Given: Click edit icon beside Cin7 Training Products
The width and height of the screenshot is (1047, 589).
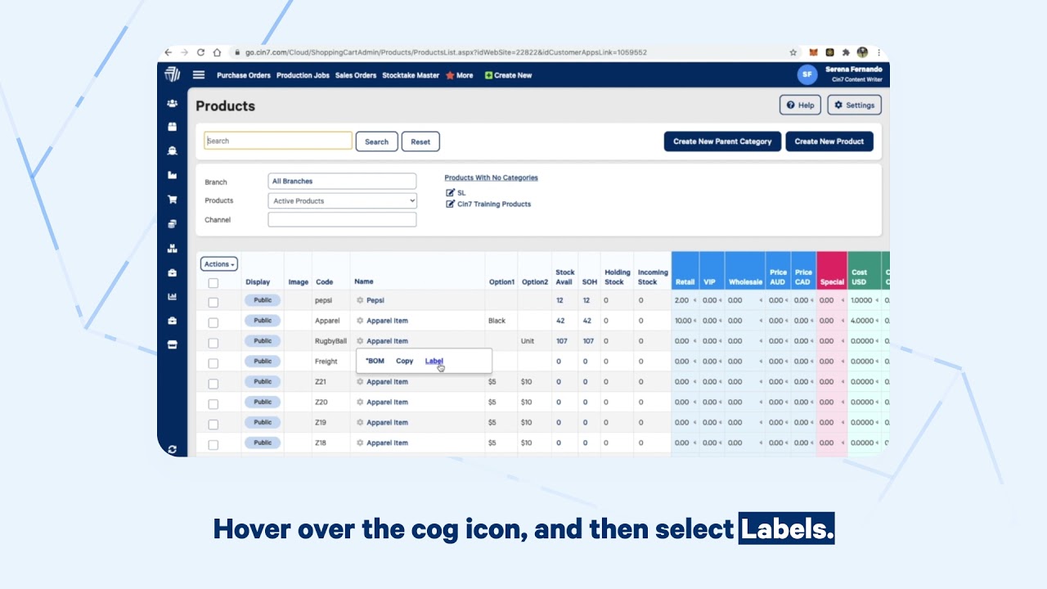Looking at the screenshot, I should click(x=450, y=205).
